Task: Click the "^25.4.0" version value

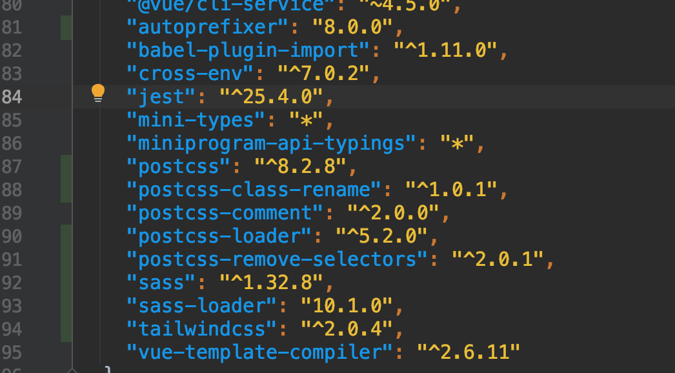Action: click(x=271, y=97)
